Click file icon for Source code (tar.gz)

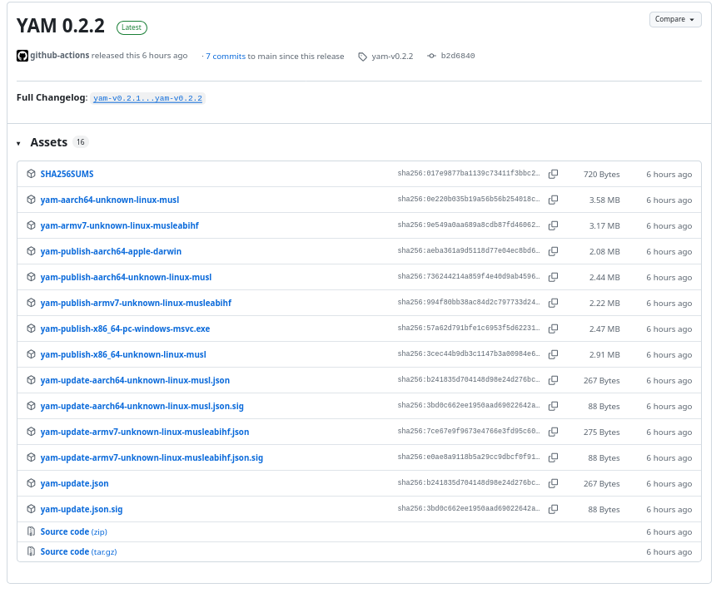(x=31, y=551)
